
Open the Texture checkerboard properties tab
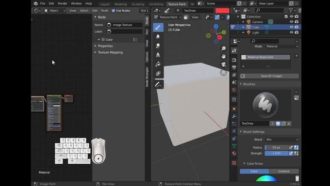[234, 163]
